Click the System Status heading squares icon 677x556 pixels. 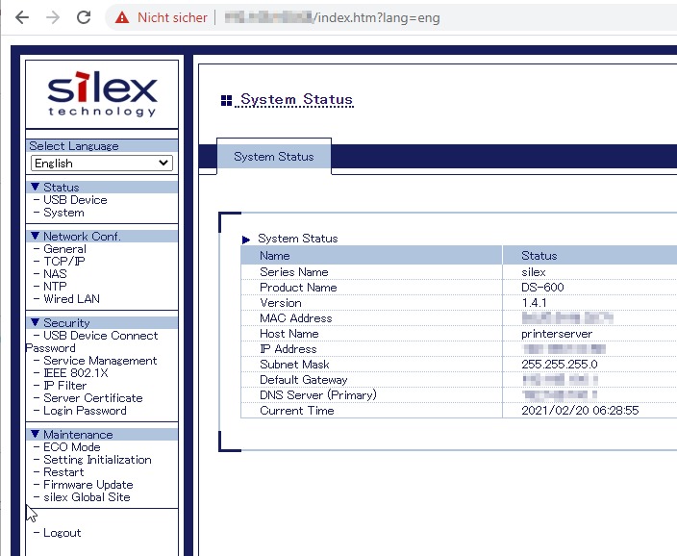click(x=226, y=100)
